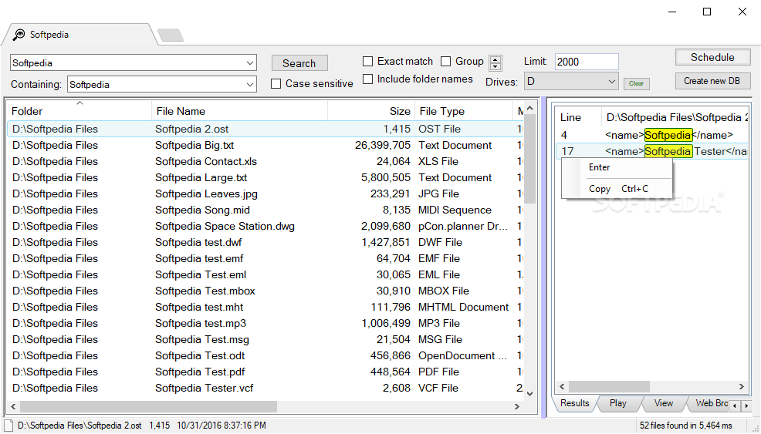Image resolution: width=761 pixels, height=434 pixels.
Task: Select the Softpedia Test.pdf row
Action: [x=266, y=372]
